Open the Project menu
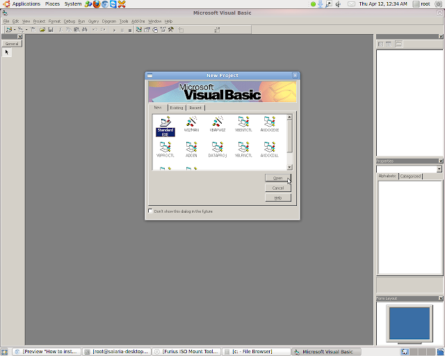This screenshot has width=445, height=356. [x=39, y=22]
